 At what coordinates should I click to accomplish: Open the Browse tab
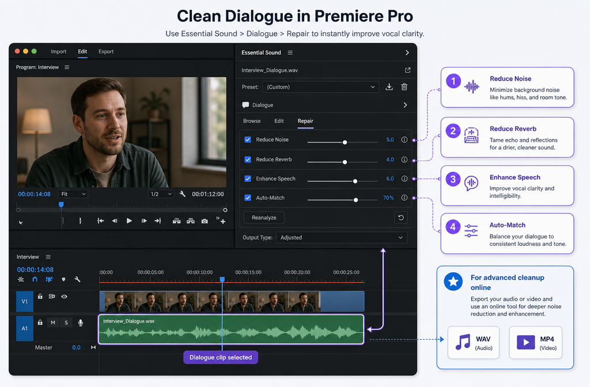pyautogui.click(x=252, y=121)
